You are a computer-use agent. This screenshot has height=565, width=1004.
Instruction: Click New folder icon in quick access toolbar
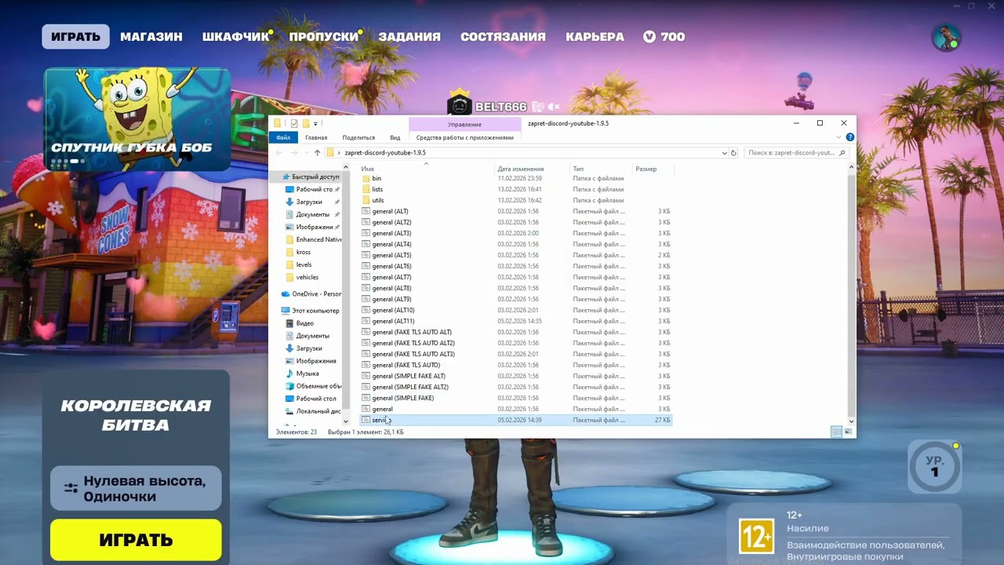click(305, 123)
